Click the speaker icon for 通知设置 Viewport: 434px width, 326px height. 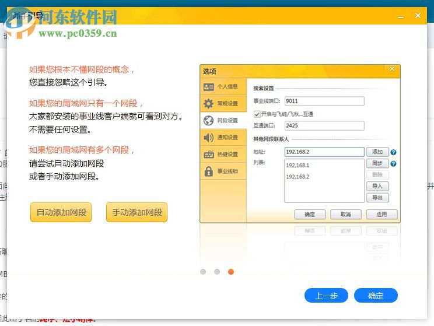pyautogui.click(x=208, y=137)
